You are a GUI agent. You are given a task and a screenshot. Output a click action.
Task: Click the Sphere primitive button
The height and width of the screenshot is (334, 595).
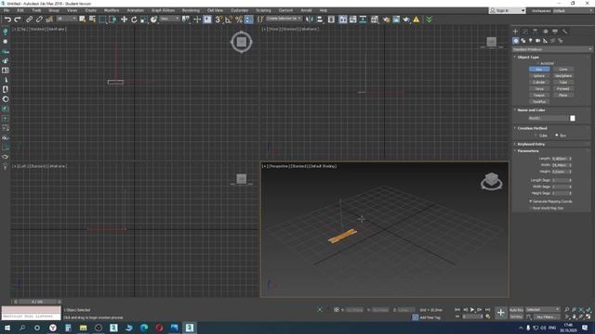click(x=539, y=76)
